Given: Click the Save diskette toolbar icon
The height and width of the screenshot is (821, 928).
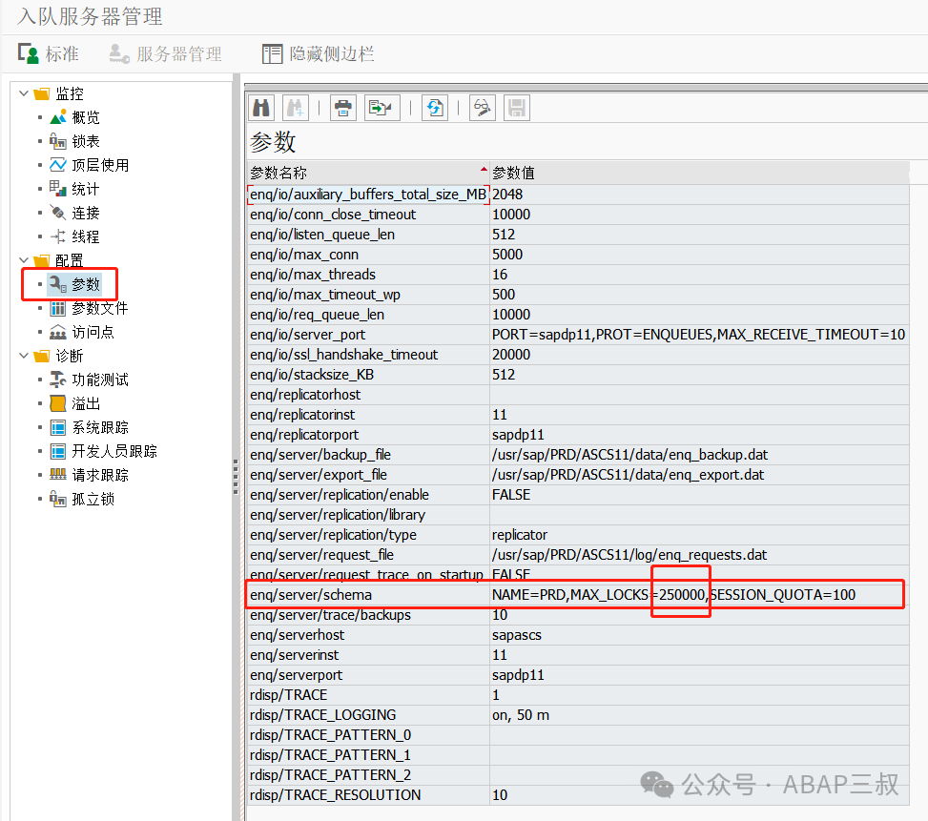Looking at the screenshot, I should (517, 108).
